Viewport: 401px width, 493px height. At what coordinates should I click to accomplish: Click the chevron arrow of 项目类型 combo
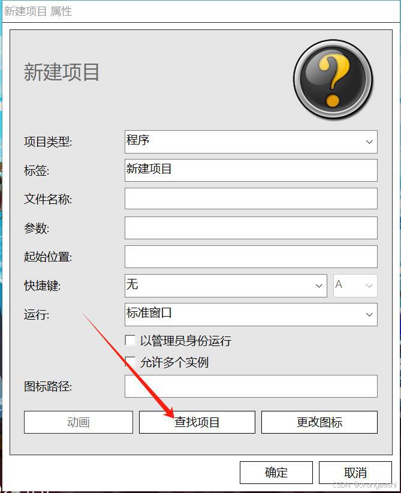[x=369, y=142]
